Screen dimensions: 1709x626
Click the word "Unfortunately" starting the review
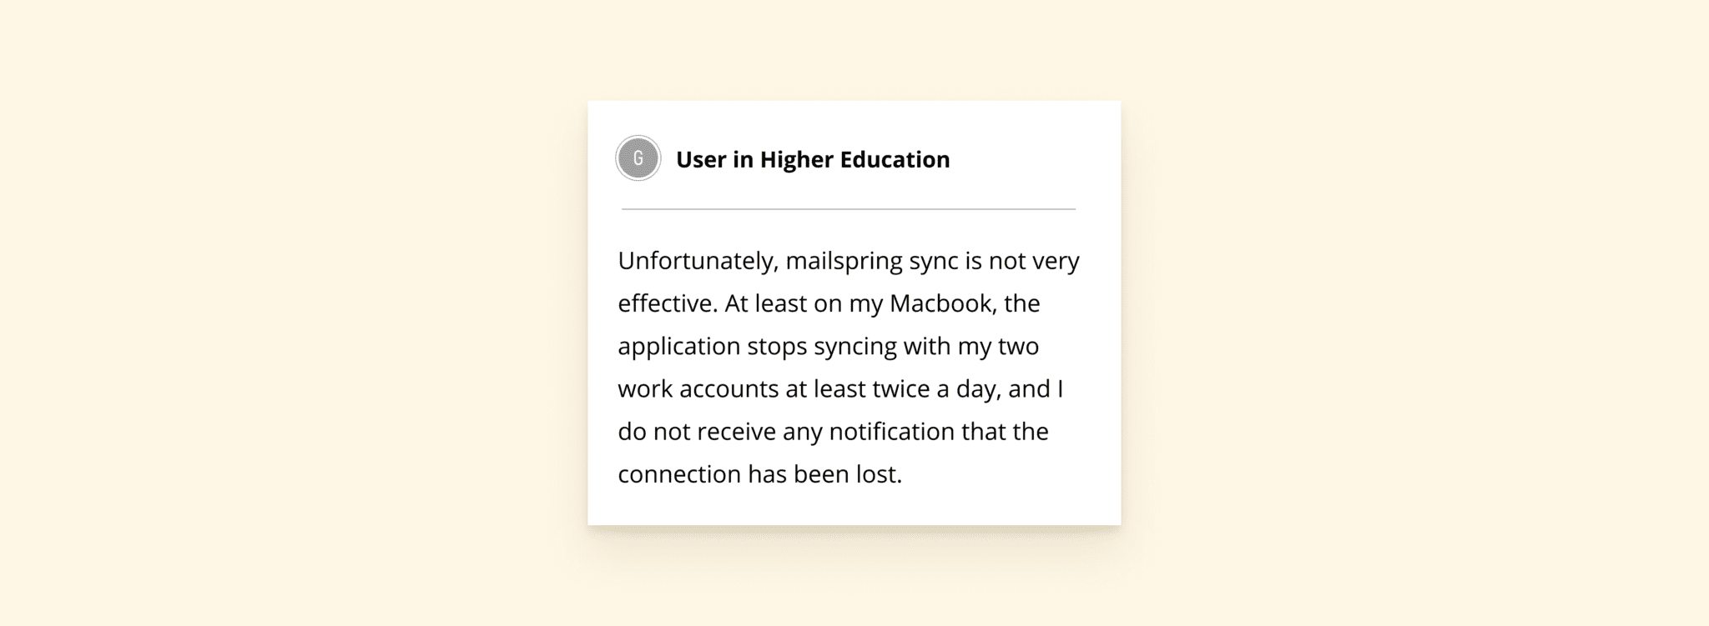pyautogui.click(x=698, y=261)
